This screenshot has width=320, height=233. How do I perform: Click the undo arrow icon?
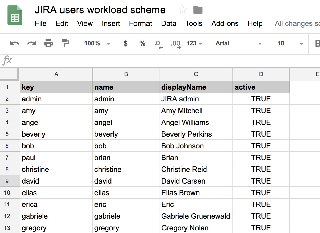(x=15, y=43)
